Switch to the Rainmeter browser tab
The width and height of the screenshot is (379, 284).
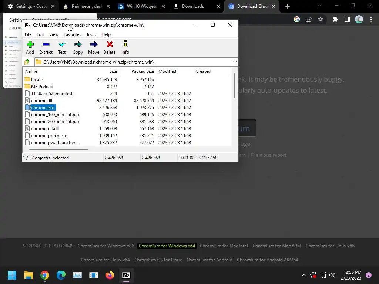[87, 6]
